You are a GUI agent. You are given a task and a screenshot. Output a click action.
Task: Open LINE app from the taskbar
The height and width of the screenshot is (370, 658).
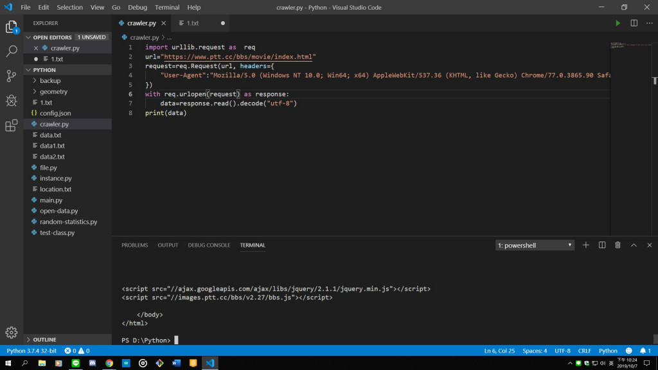(76, 364)
